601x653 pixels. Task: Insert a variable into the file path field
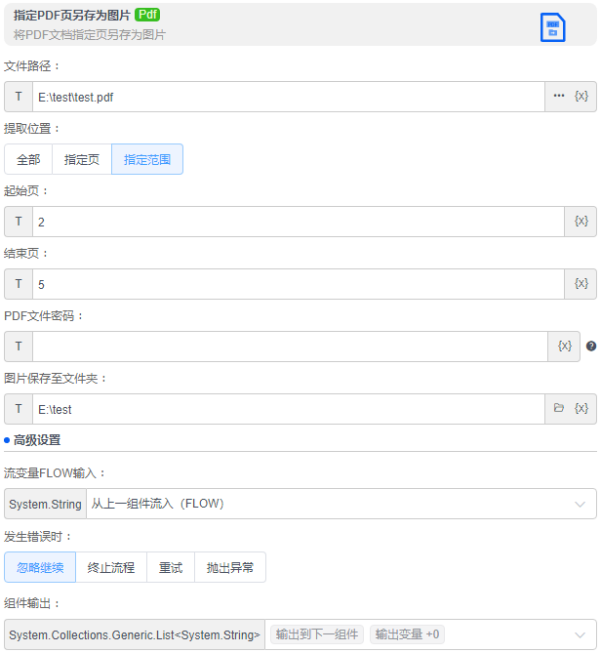coord(581,97)
